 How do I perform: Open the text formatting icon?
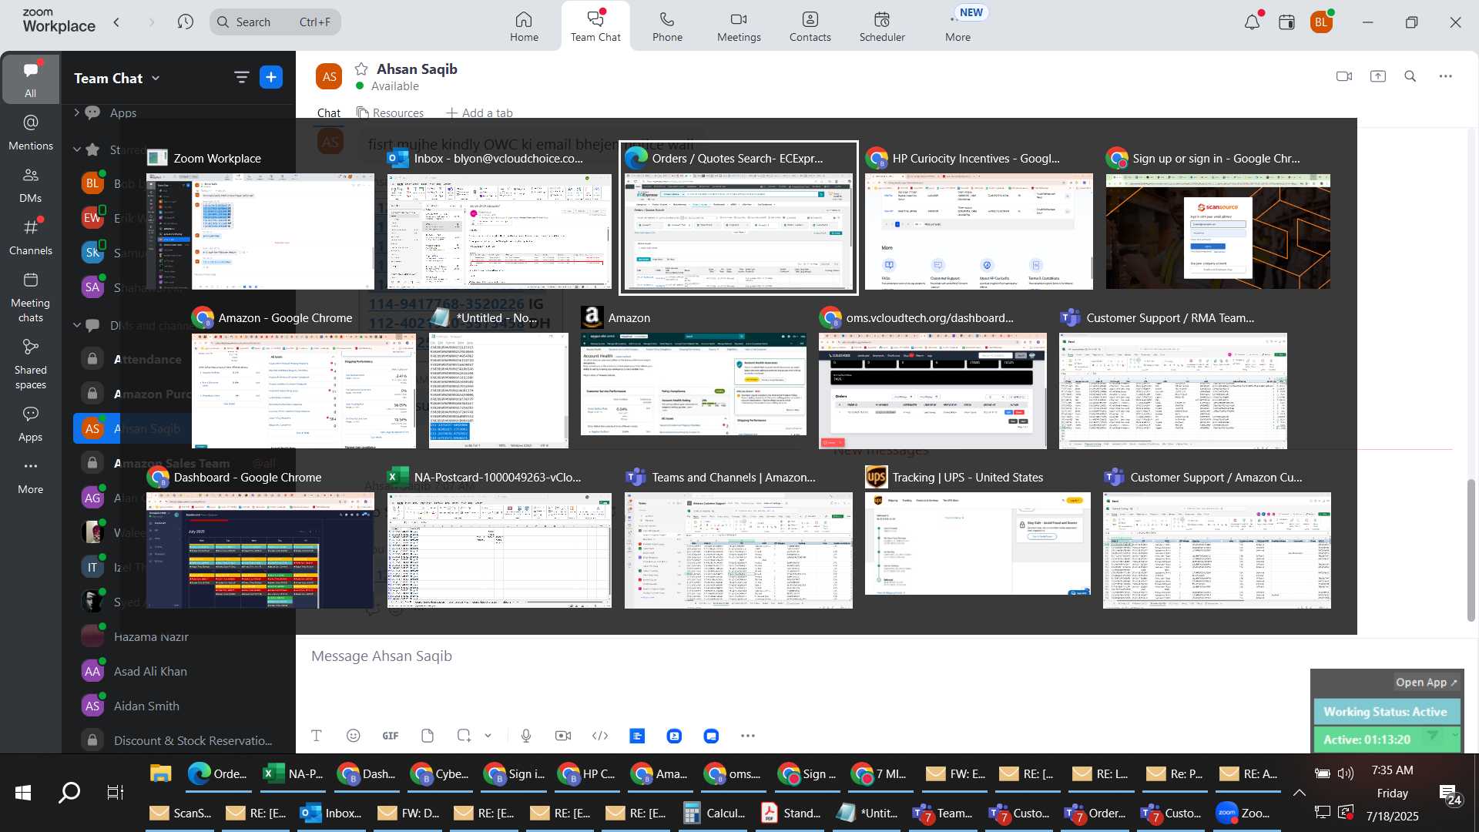[x=317, y=736]
